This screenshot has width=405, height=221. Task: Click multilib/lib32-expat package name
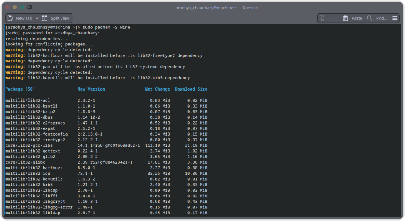point(30,128)
